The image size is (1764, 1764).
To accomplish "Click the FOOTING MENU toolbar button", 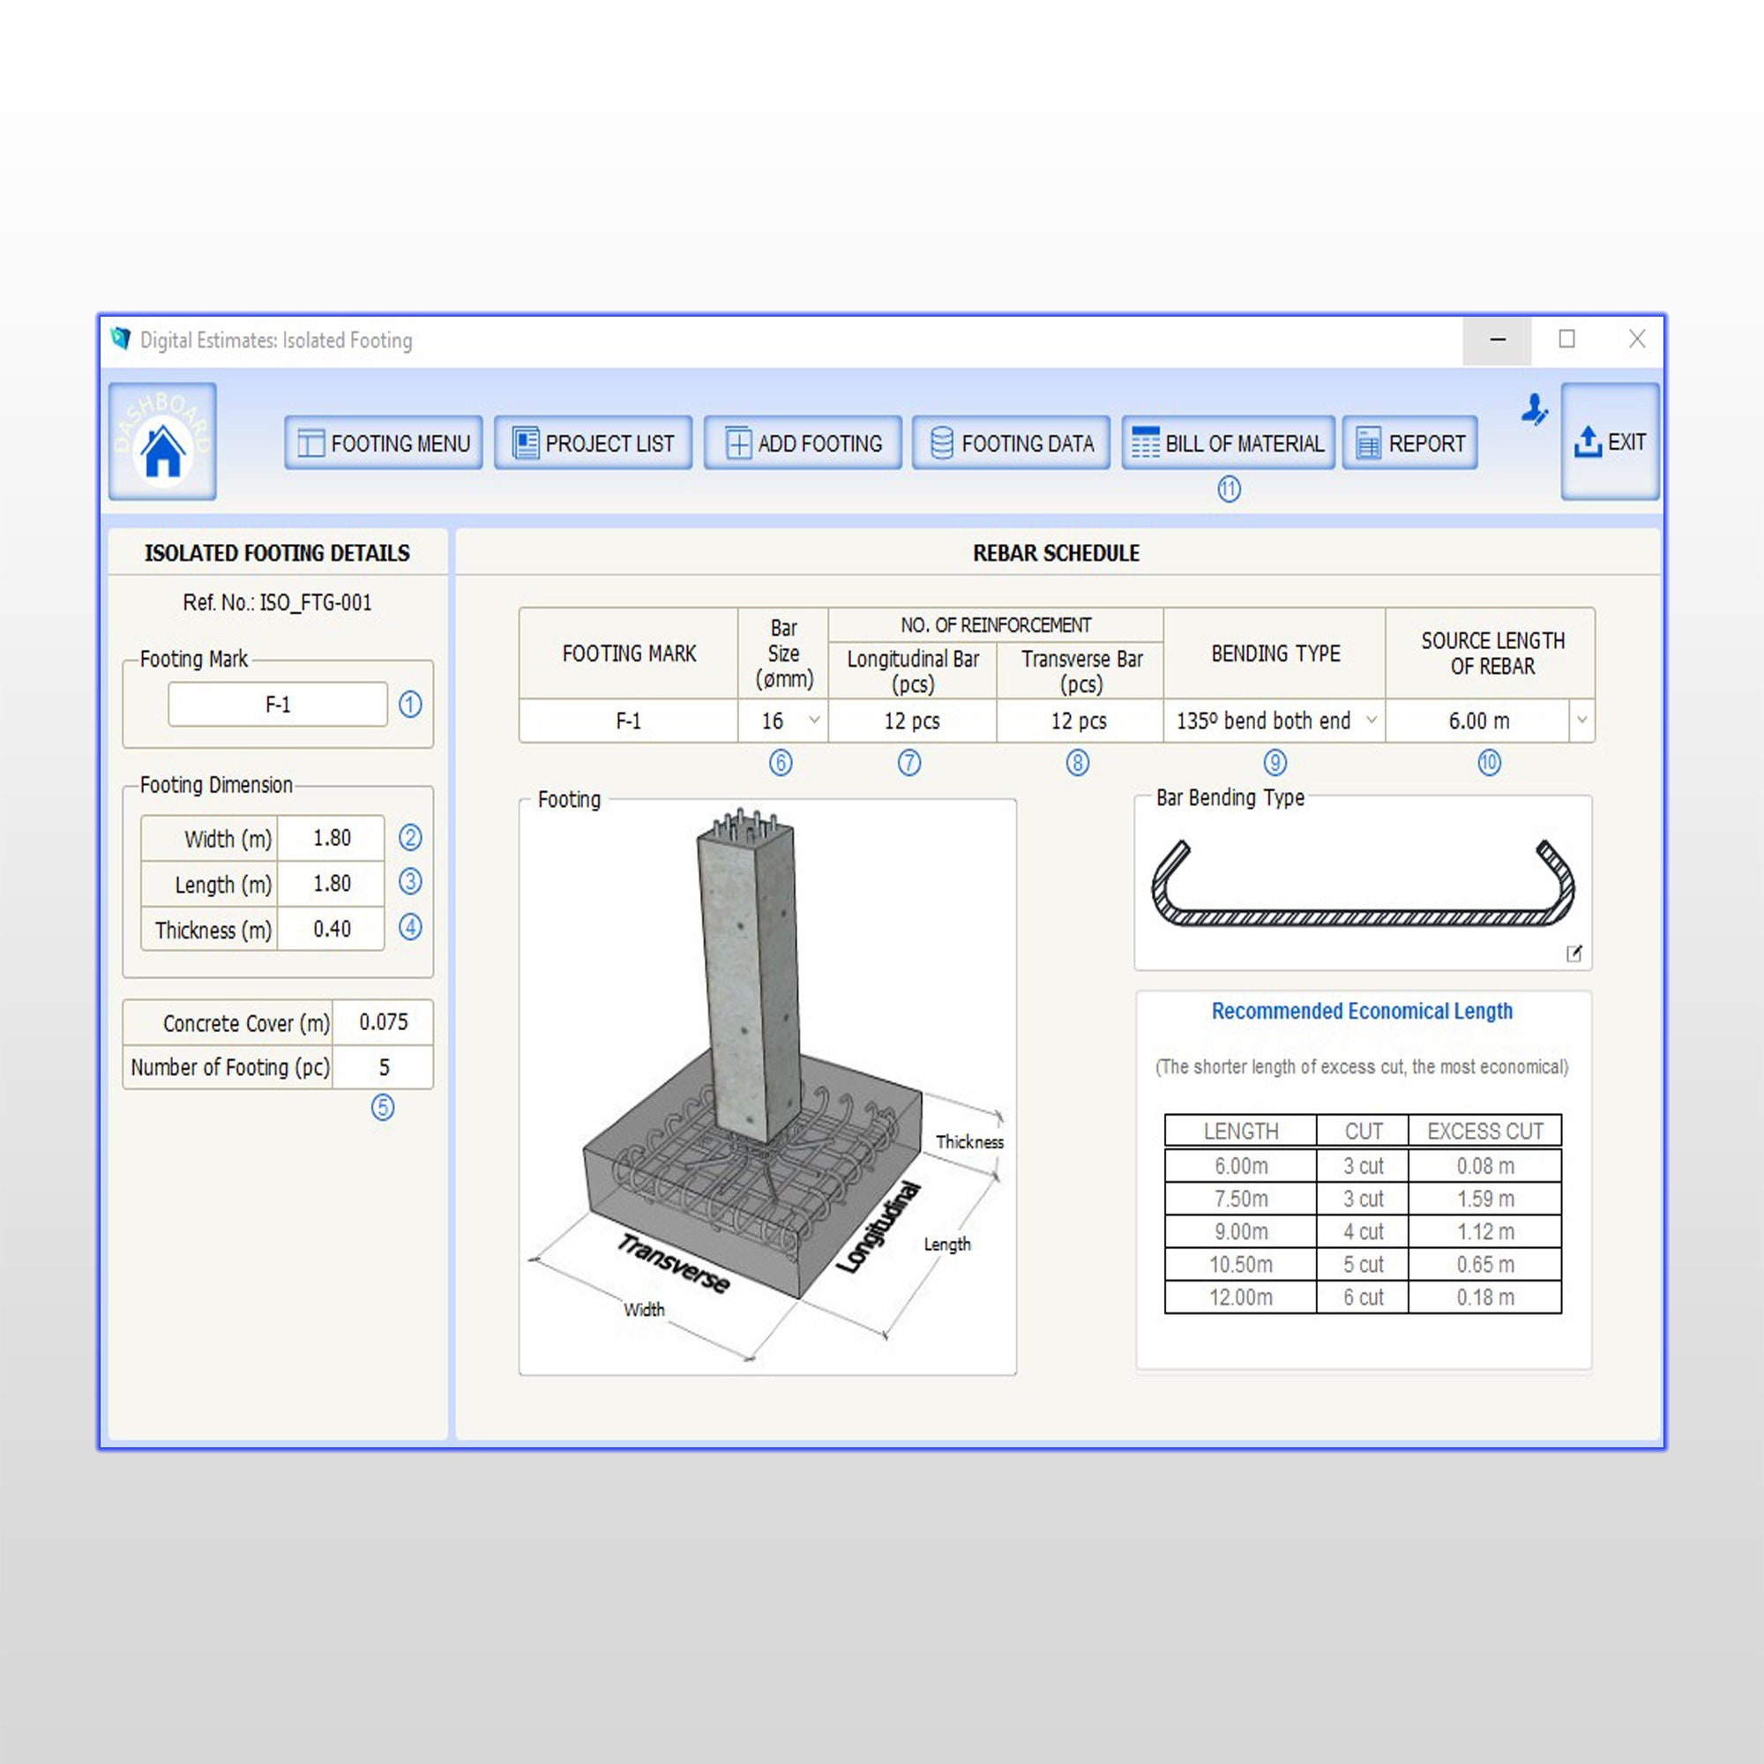I will point(382,443).
